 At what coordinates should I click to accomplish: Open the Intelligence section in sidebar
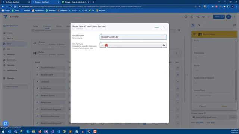[12, 70]
